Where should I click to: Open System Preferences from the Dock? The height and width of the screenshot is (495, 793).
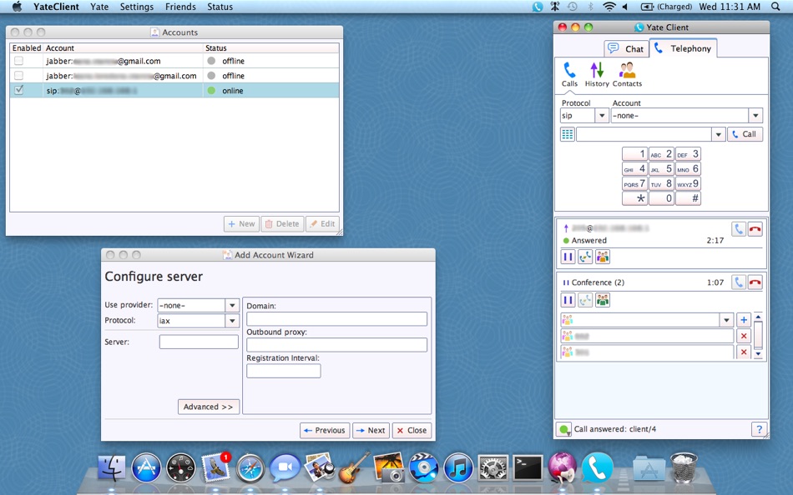pyautogui.click(x=493, y=467)
